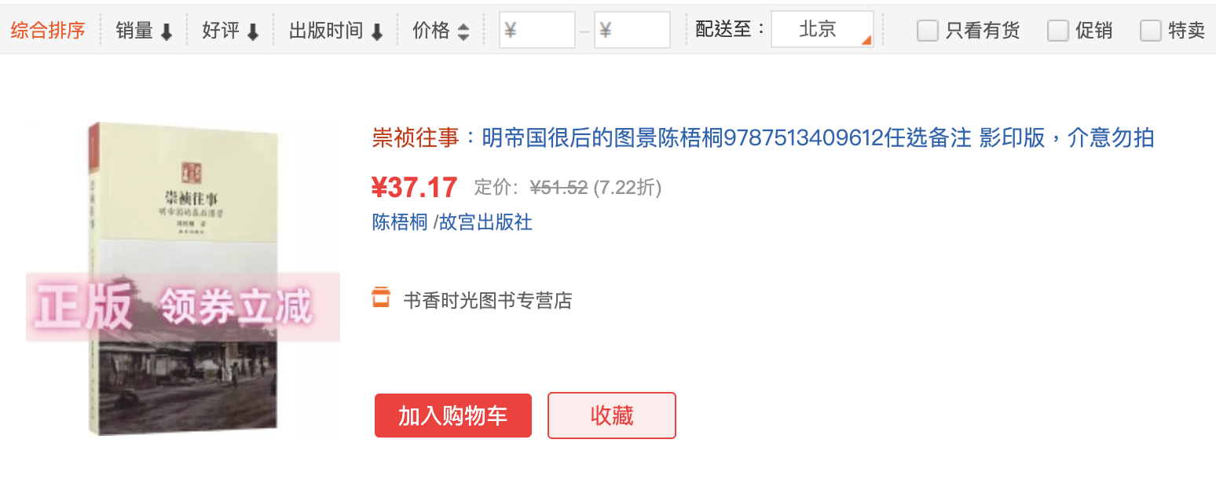1216x487 pixels.
Task: Add the book with 加入购物车
Action: [453, 416]
